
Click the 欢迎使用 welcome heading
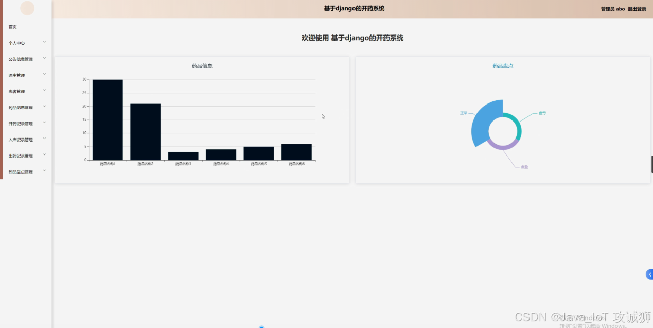click(x=352, y=38)
